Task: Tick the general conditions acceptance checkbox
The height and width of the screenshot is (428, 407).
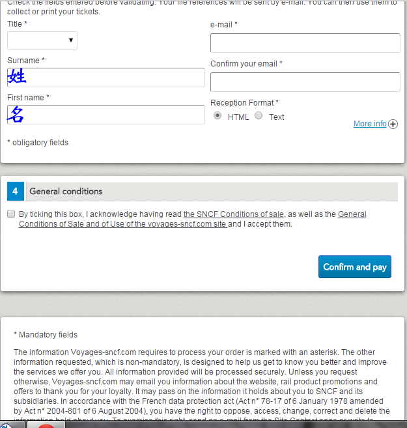Action: tap(11, 214)
